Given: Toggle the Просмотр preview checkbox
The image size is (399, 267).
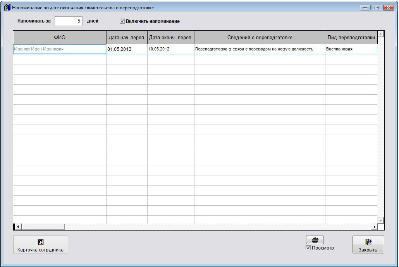Looking at the screenshot, I should tap(308, 248).
